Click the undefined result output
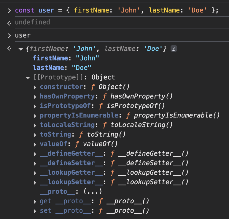229x219 pixels. tap(32, 22)
